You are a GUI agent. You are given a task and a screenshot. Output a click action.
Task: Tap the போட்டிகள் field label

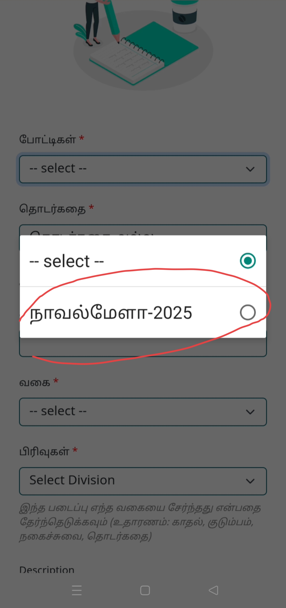(x=47, y=139)
